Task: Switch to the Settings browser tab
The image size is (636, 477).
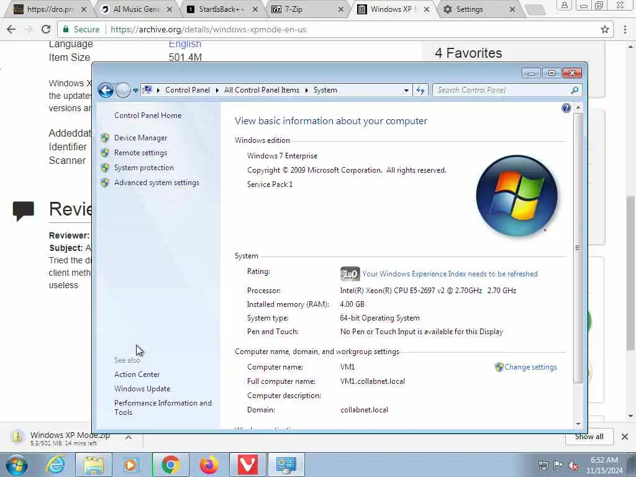Action: point(479,9)
